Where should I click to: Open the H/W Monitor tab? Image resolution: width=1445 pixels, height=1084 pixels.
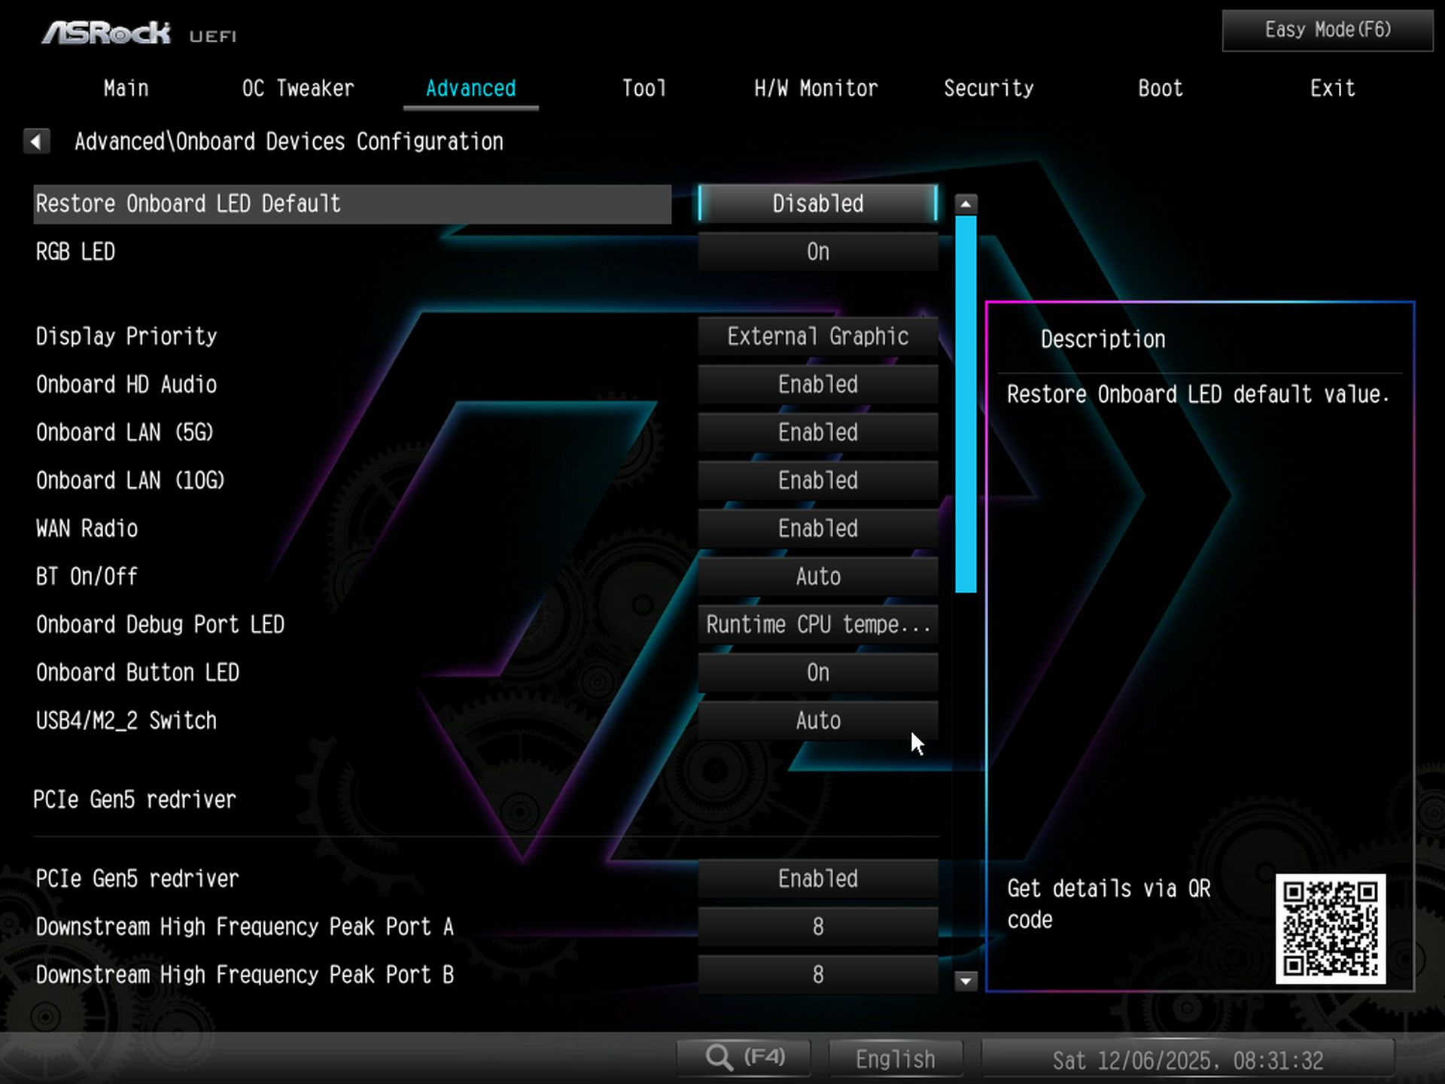pyautogui.click(x=816, y=89)
